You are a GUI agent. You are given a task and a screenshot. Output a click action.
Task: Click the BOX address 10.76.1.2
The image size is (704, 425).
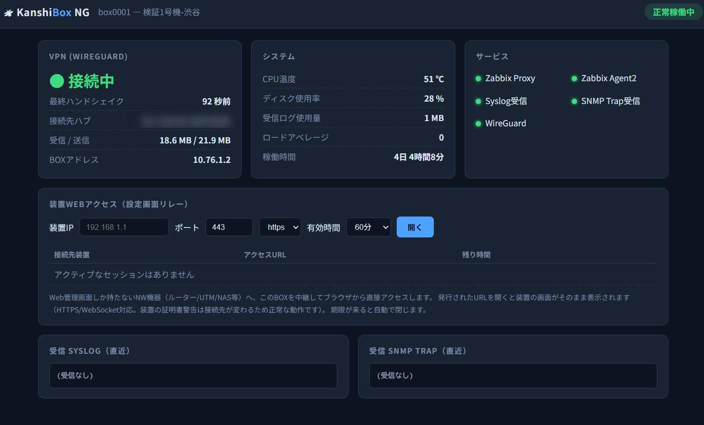pyautogui.click(x=212, y=160)
